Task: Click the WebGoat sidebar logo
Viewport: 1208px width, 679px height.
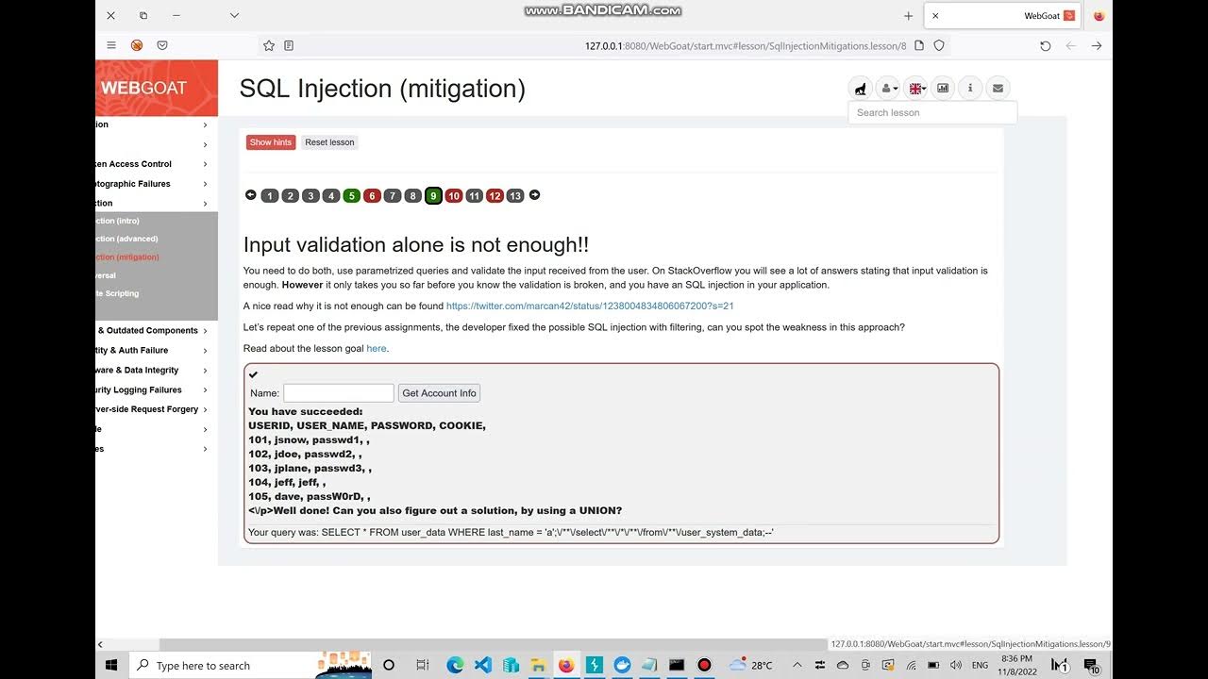Action: 157,88
